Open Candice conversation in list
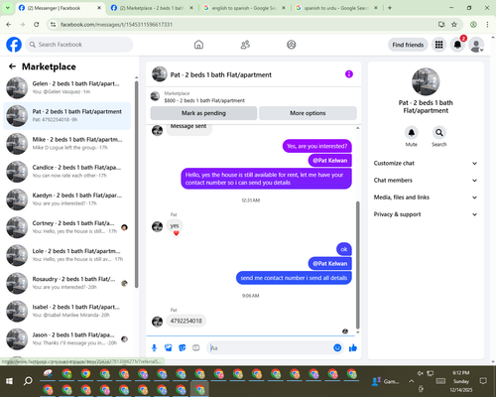The width and height of the screenshot is (496, 397). point(67,172)
